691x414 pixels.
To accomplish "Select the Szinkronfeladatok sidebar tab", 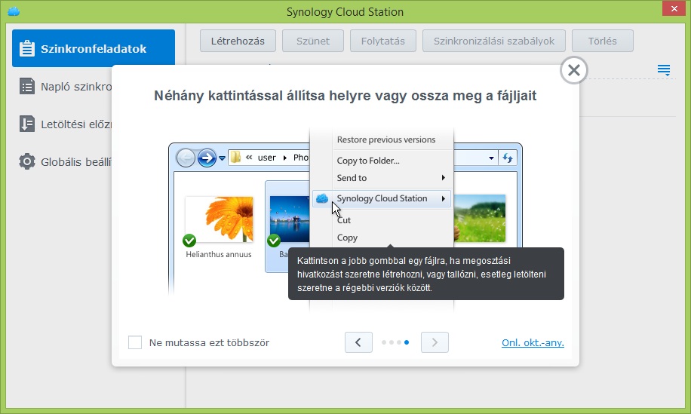I will (94, 48).
